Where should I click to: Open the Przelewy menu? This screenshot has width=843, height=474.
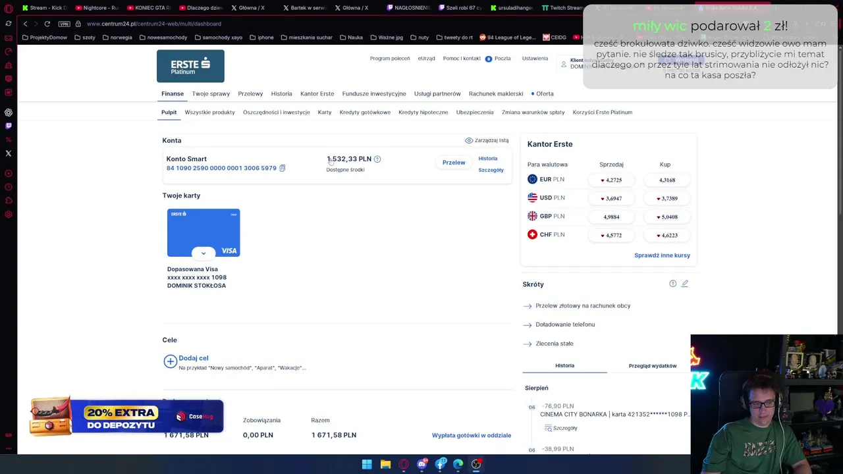[250, 93]
